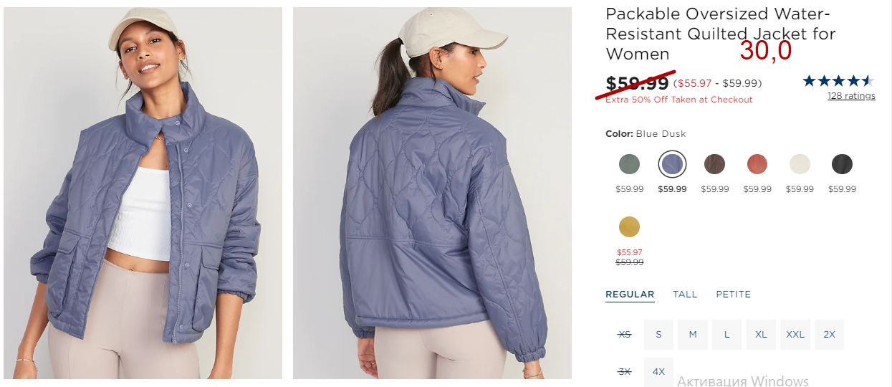Select size L button

(x=726, y=335)
